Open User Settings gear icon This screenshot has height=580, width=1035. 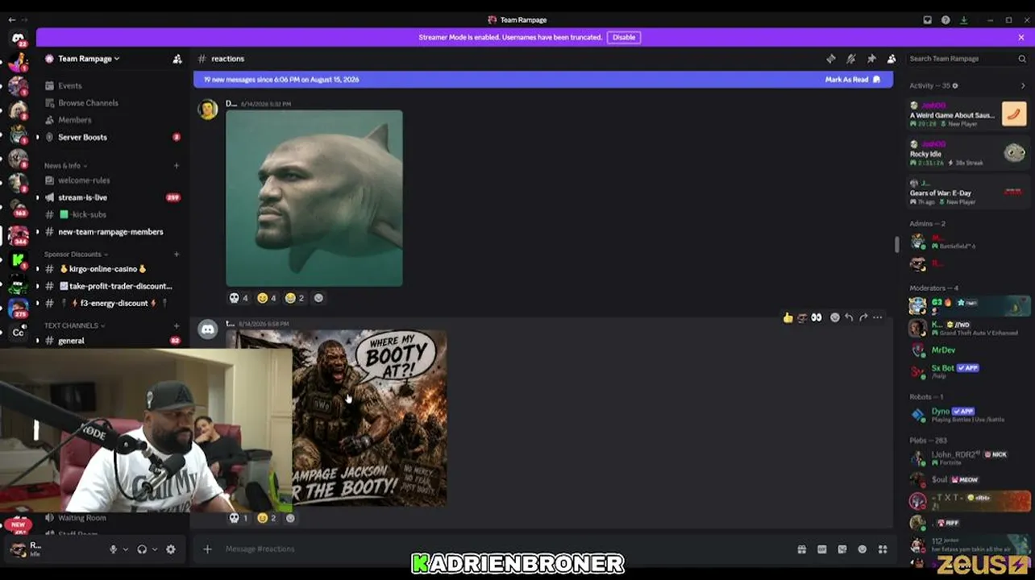(171, 549)
